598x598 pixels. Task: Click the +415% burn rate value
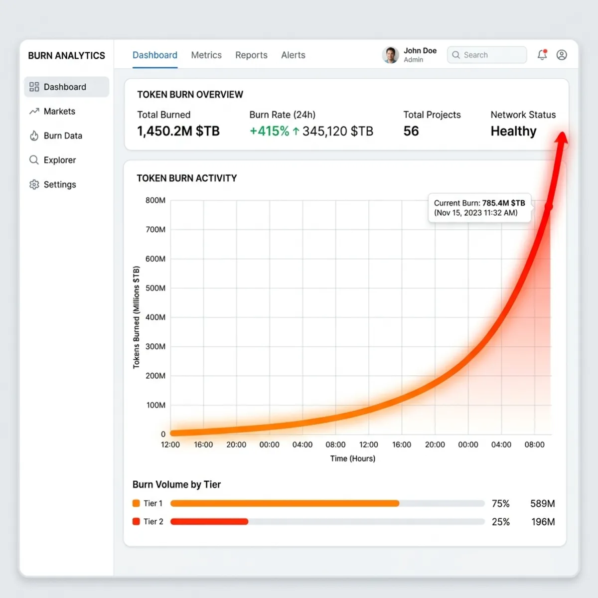(x=269, y=131)
